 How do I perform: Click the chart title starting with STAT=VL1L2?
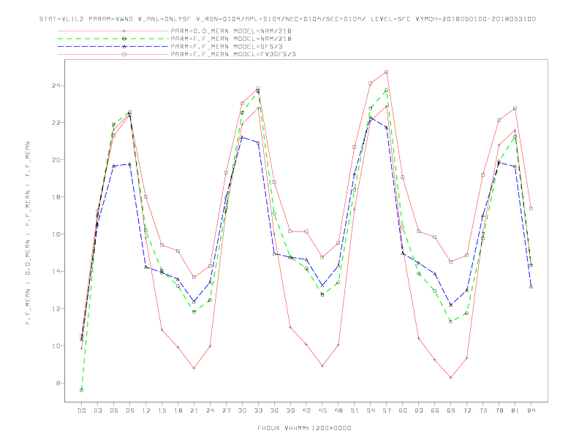[x=287, y=19]
